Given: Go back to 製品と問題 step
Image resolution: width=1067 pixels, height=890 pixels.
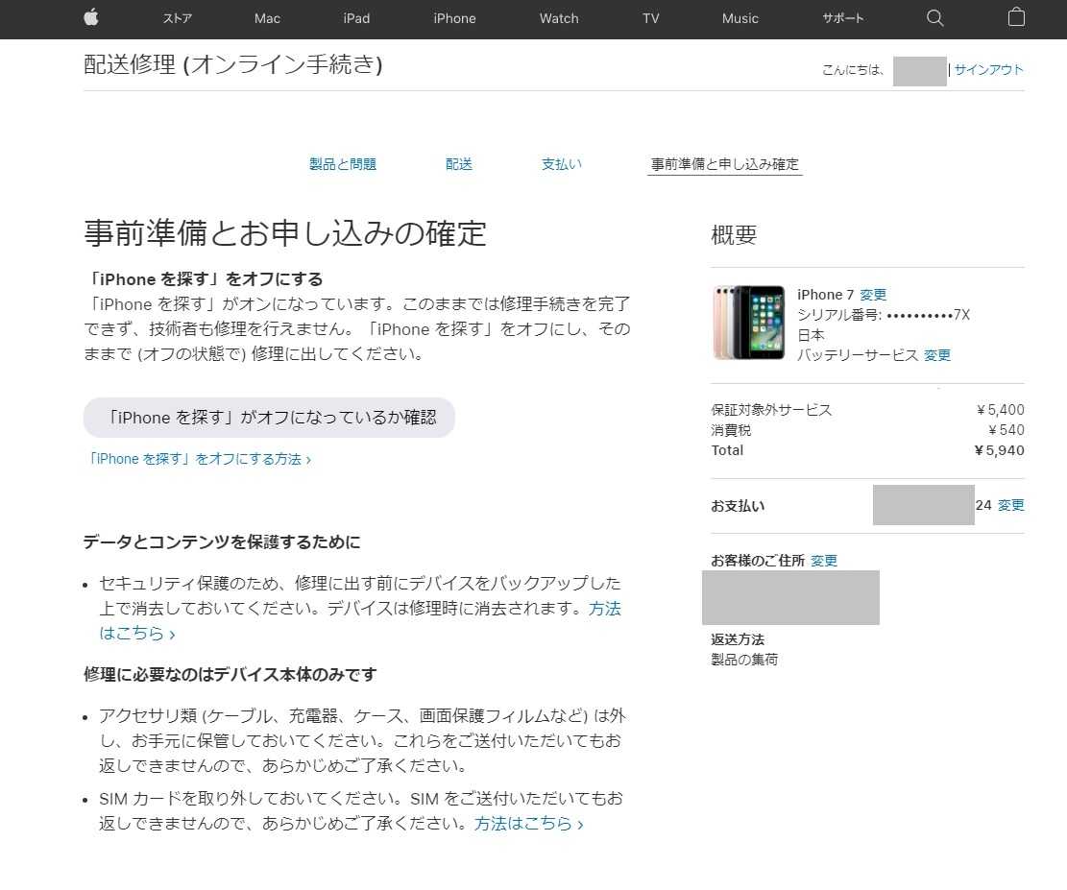Looking at the screenshot, I should click(x=343, y=164).
